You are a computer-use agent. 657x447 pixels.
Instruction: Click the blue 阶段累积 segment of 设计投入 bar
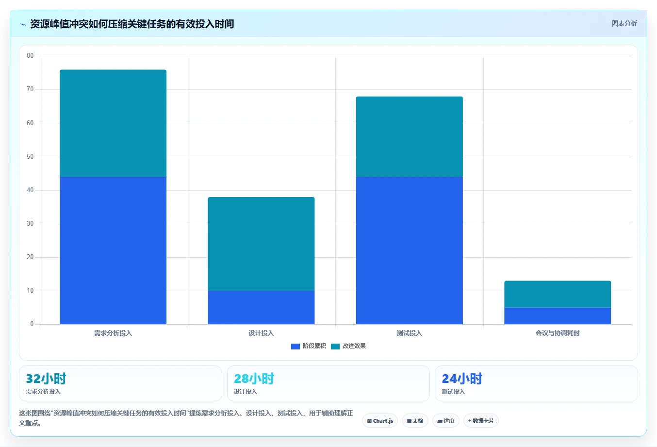point(261,307)
